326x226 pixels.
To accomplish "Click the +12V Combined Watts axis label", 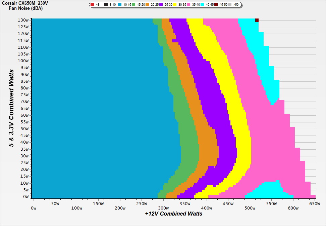I will click(x=174, y=214).
